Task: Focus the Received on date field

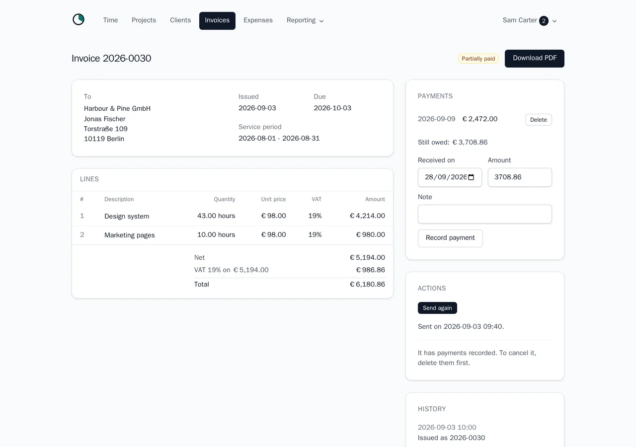Action: tap(450, 177)
